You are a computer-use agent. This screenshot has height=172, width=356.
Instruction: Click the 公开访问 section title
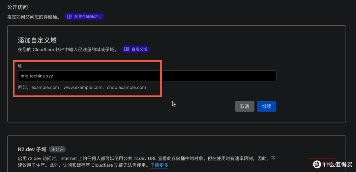[17, 7]
